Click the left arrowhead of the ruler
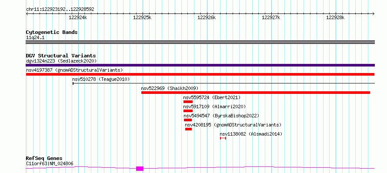The width and height of the screenshot is (387, 173). coord(27,13)
